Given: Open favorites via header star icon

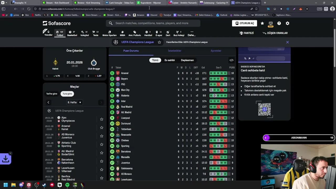Looking at the screenshot, I should [262, 23].
